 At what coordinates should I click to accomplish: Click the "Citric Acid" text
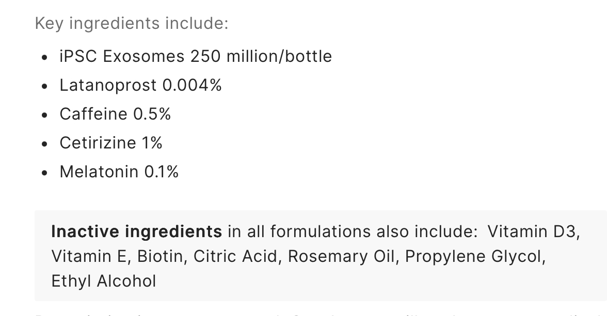(235, 256)
